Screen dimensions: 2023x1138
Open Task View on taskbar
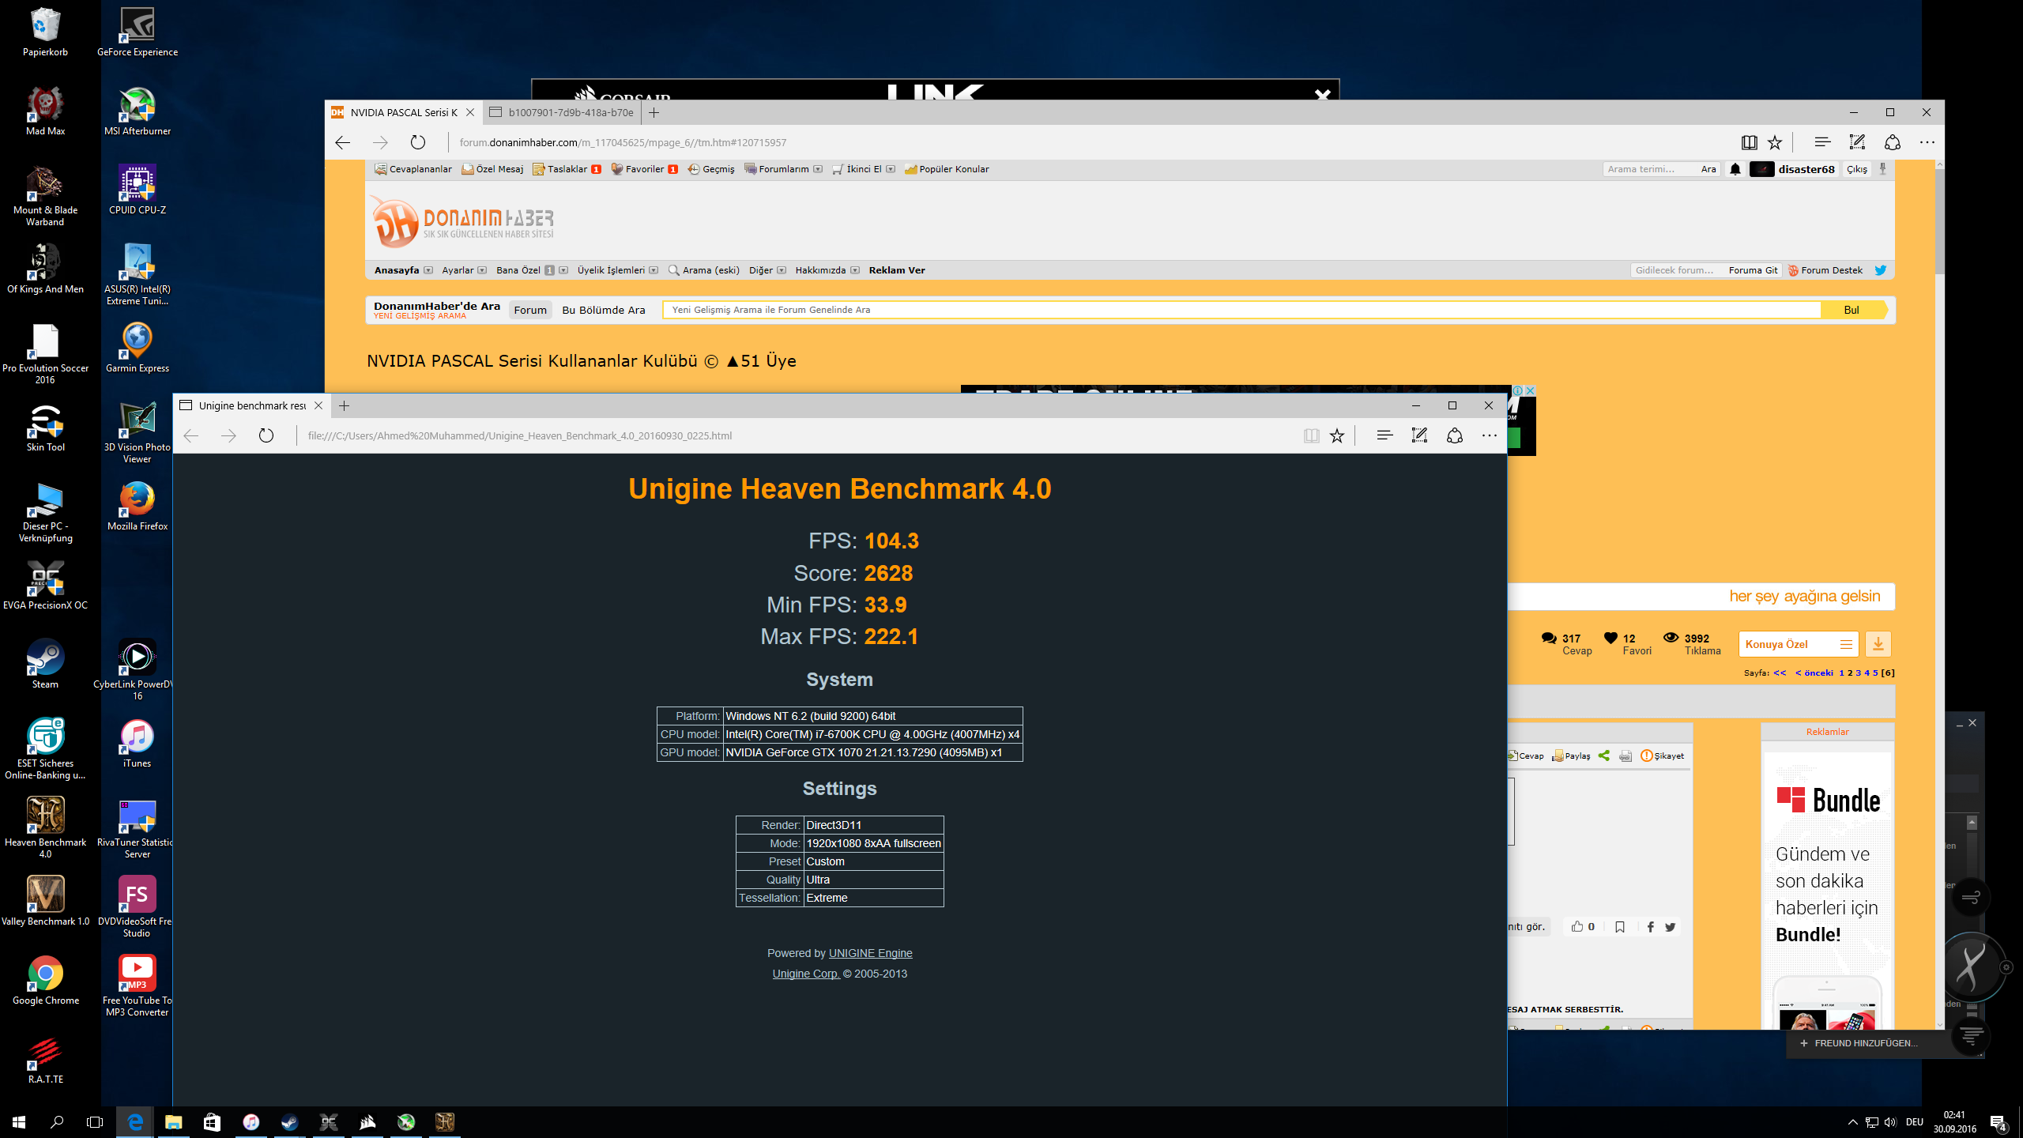[x=95, y=1121]
